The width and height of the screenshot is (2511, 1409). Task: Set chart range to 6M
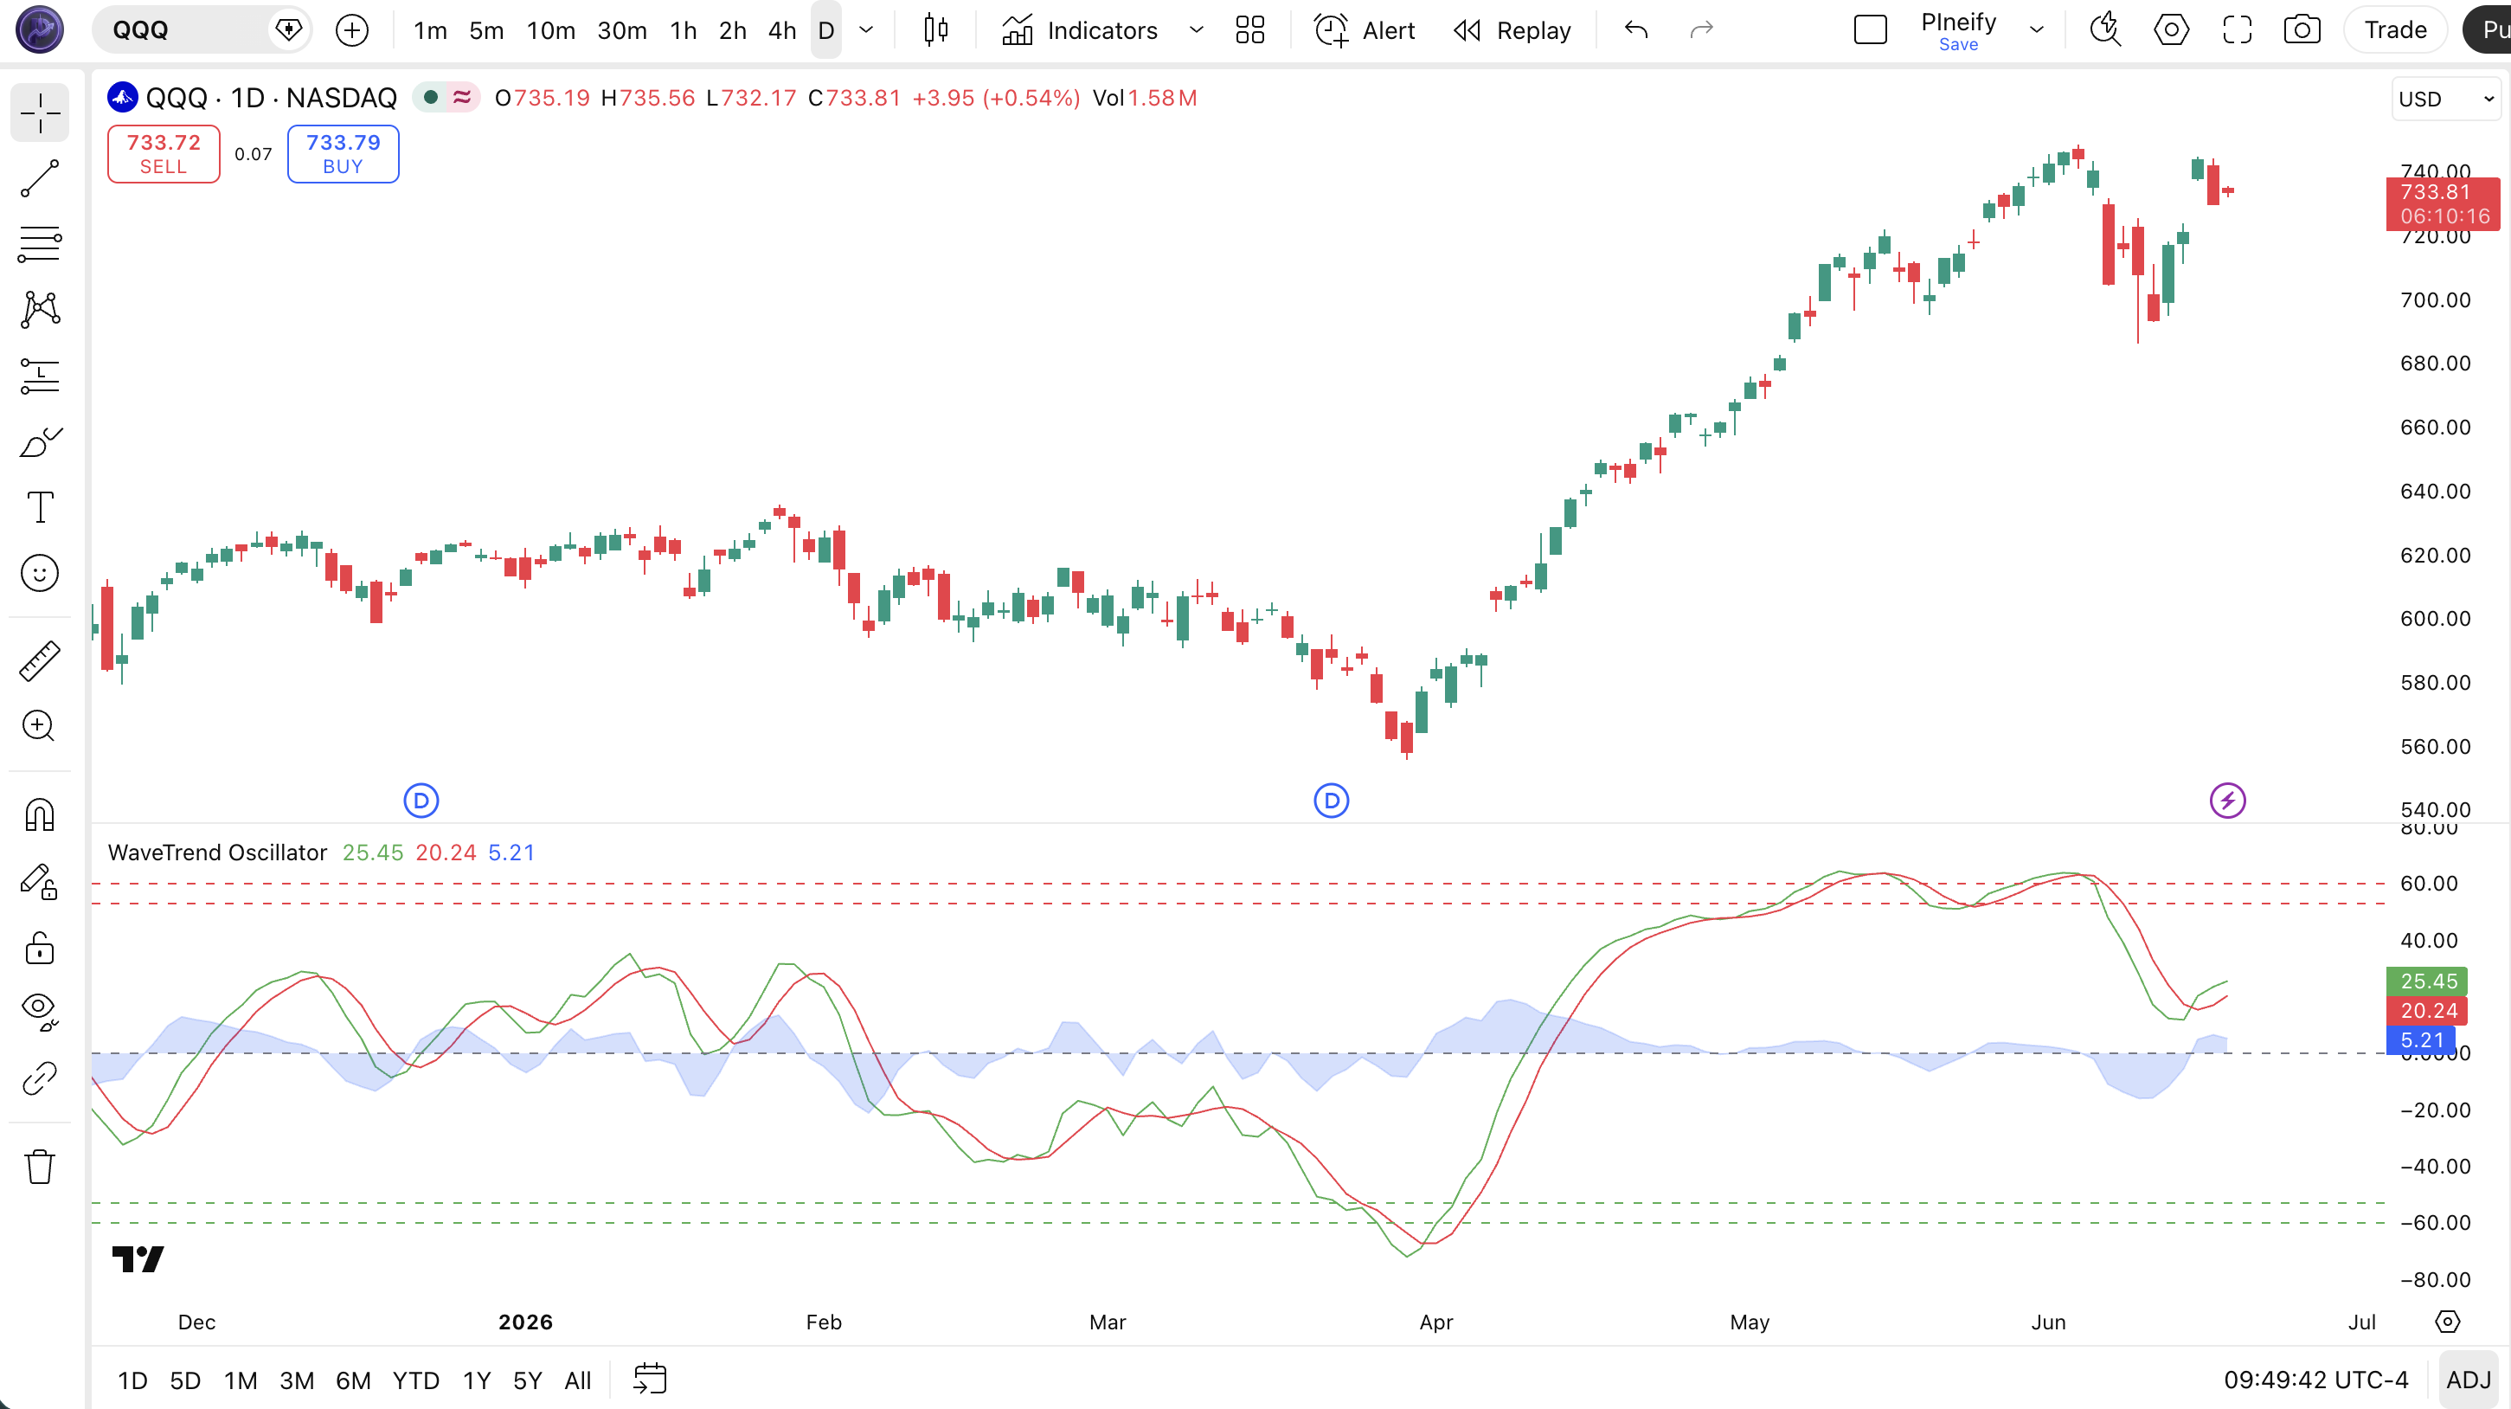click(x=353, y=1380)
